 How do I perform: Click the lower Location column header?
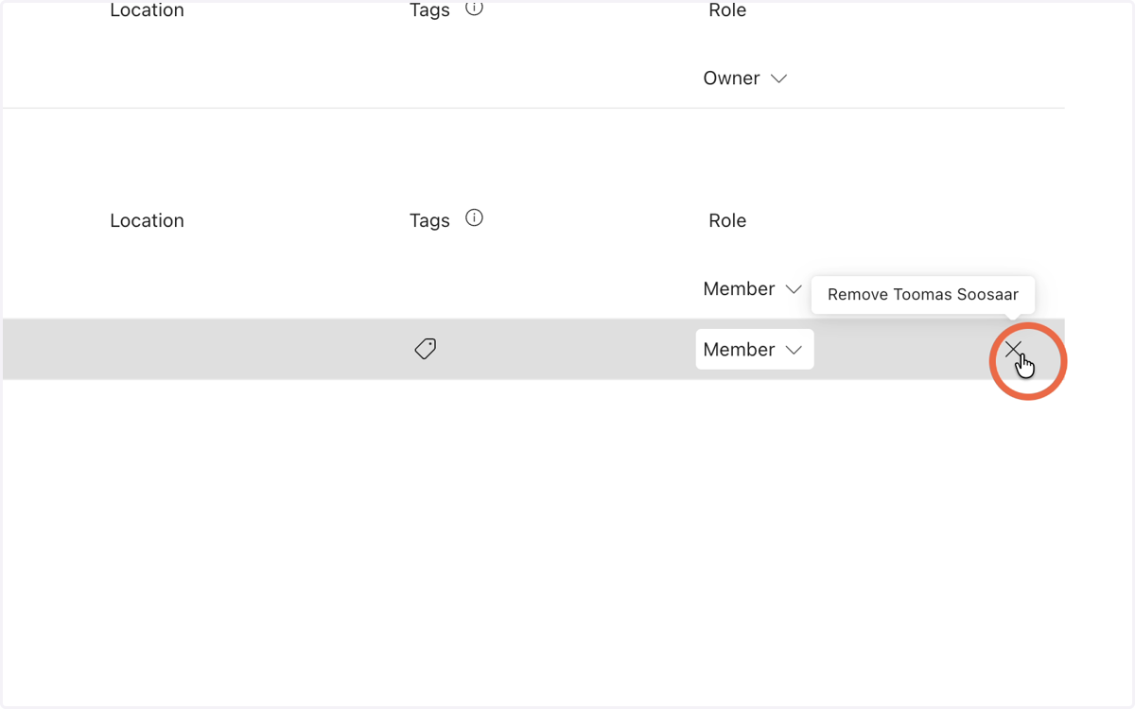click(147, 220)
